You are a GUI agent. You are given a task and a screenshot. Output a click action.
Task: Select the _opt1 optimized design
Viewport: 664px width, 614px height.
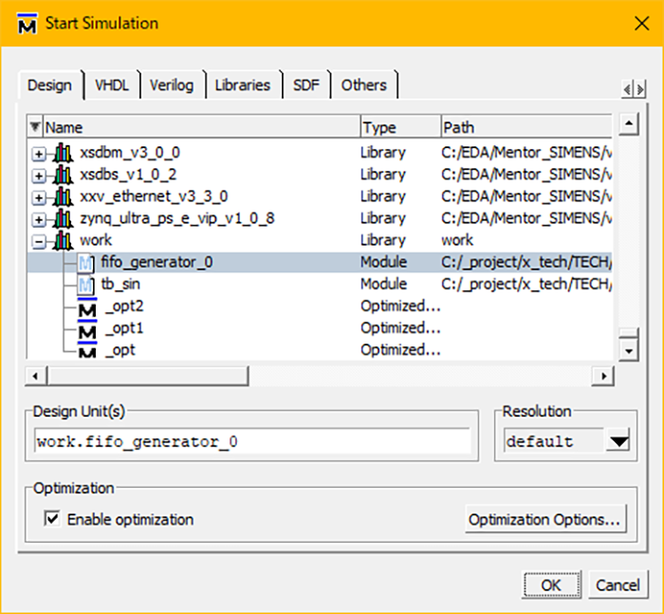point(124,328)
